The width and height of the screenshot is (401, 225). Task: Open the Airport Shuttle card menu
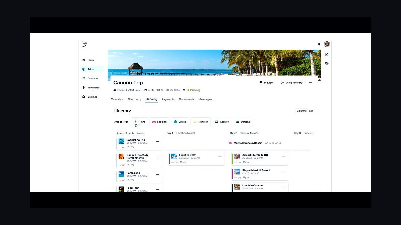[283, 157]
